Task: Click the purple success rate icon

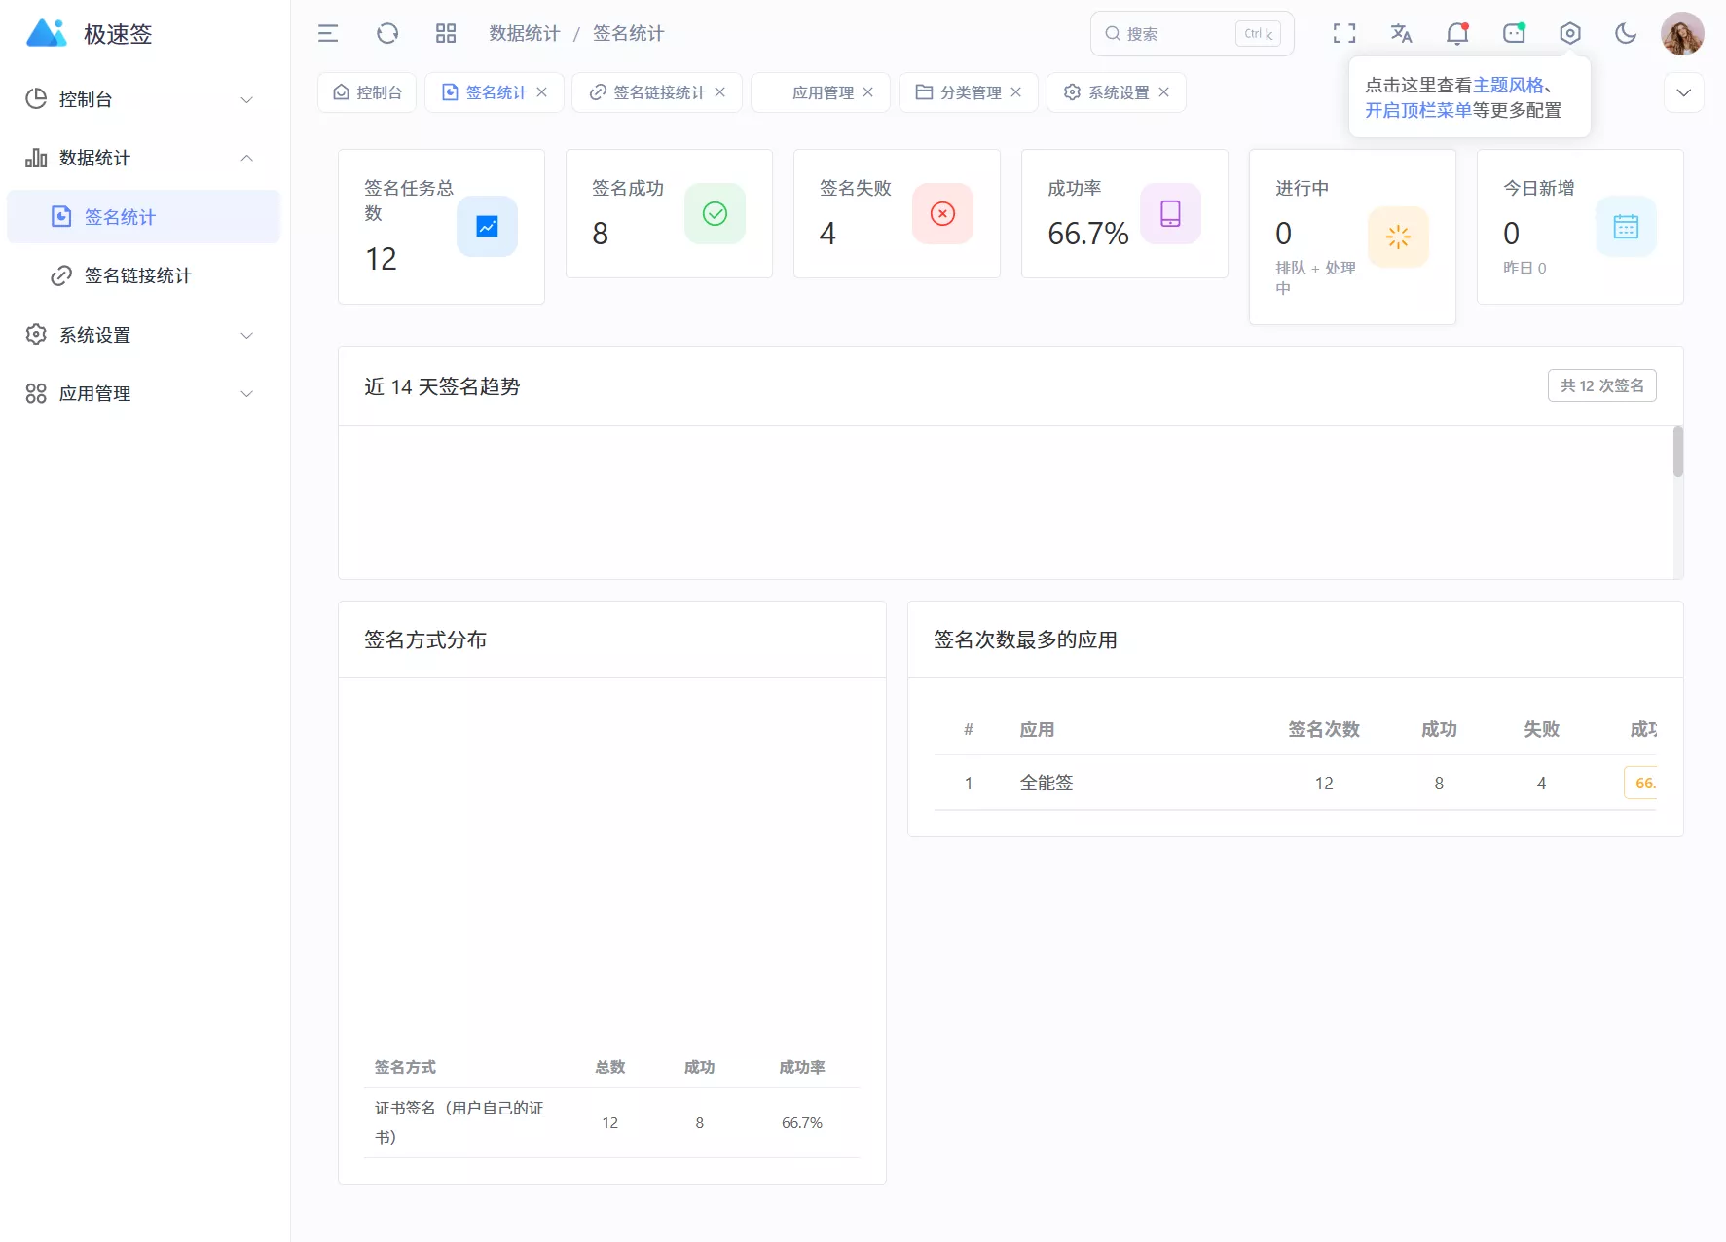Action: [1170, 213]
